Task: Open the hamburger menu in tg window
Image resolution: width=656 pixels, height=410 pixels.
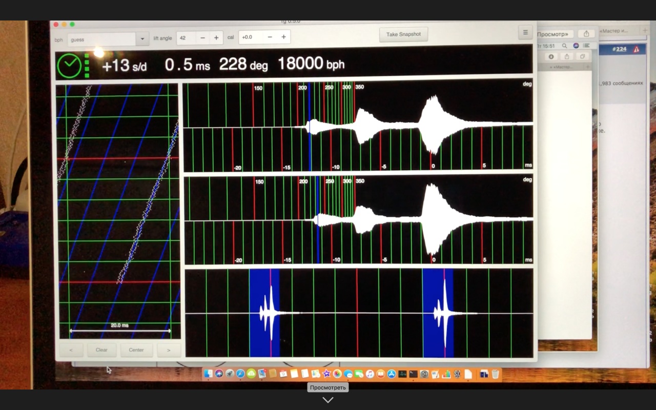Action: coord(525,32)
